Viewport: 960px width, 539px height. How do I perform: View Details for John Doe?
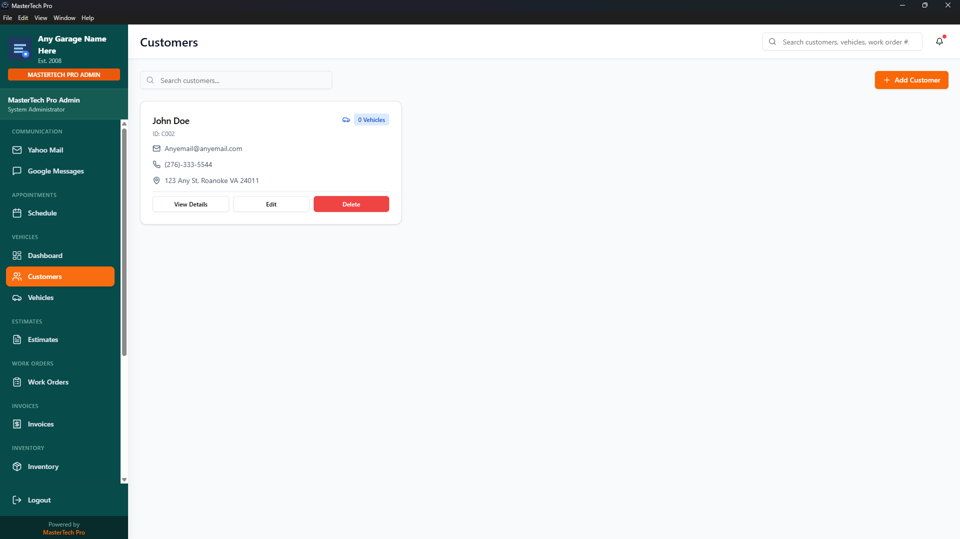pos(190,204)
